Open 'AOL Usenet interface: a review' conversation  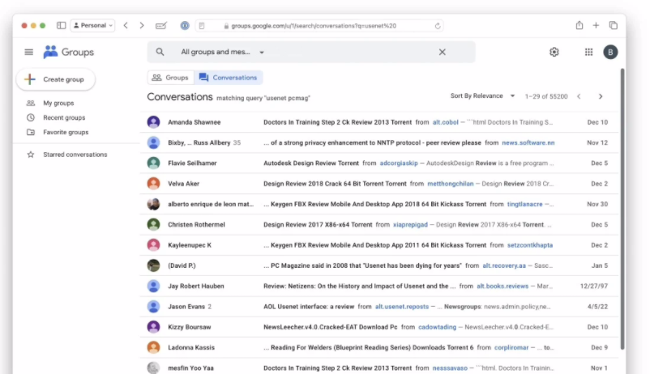point(309,306)
